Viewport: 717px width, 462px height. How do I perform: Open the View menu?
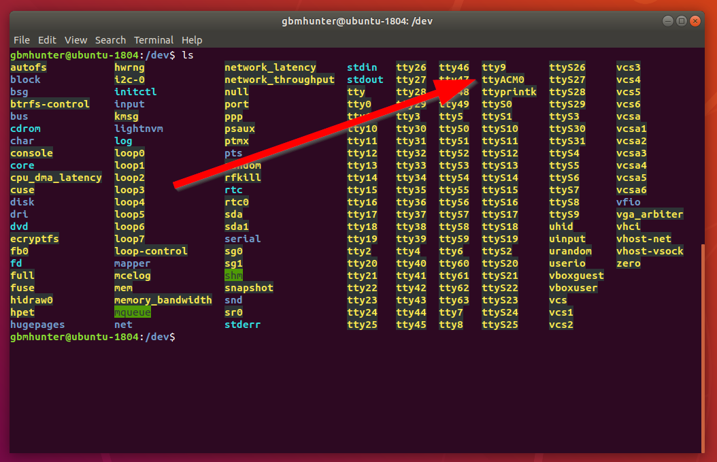pyautogui.click(x=76, y=40)
